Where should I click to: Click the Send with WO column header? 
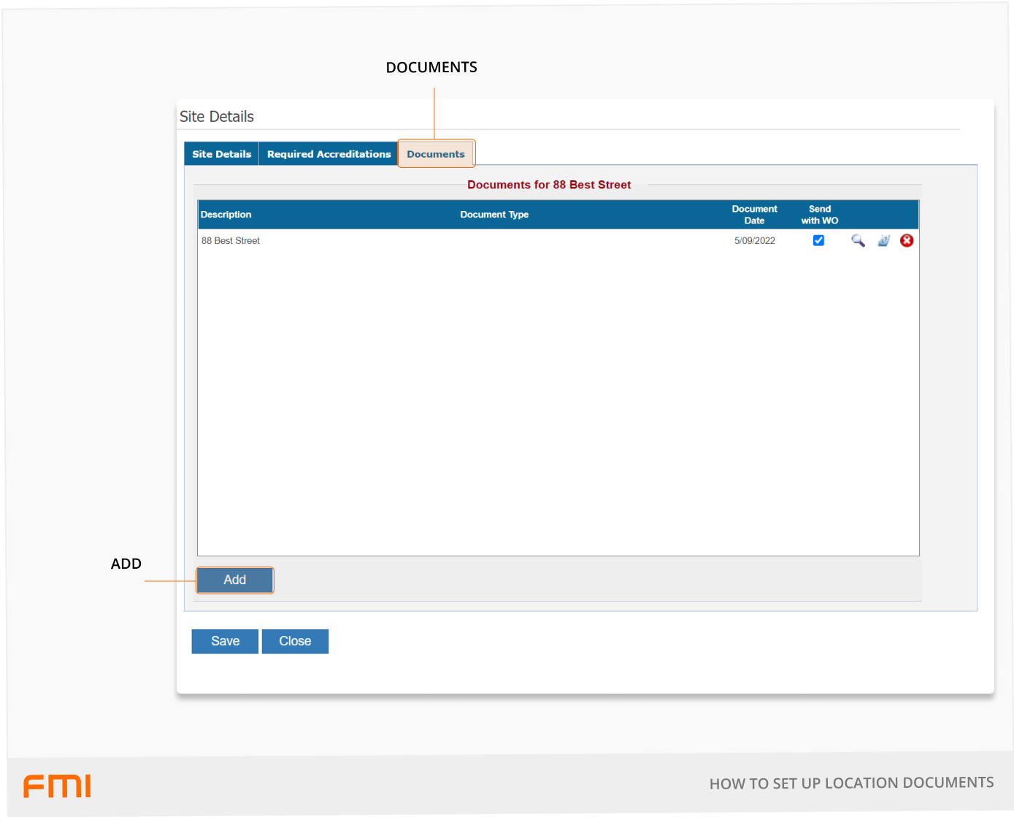point(819,215)
